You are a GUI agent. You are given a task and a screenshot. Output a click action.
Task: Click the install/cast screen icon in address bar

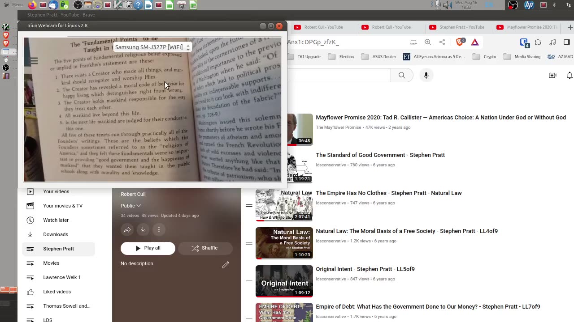413,42
